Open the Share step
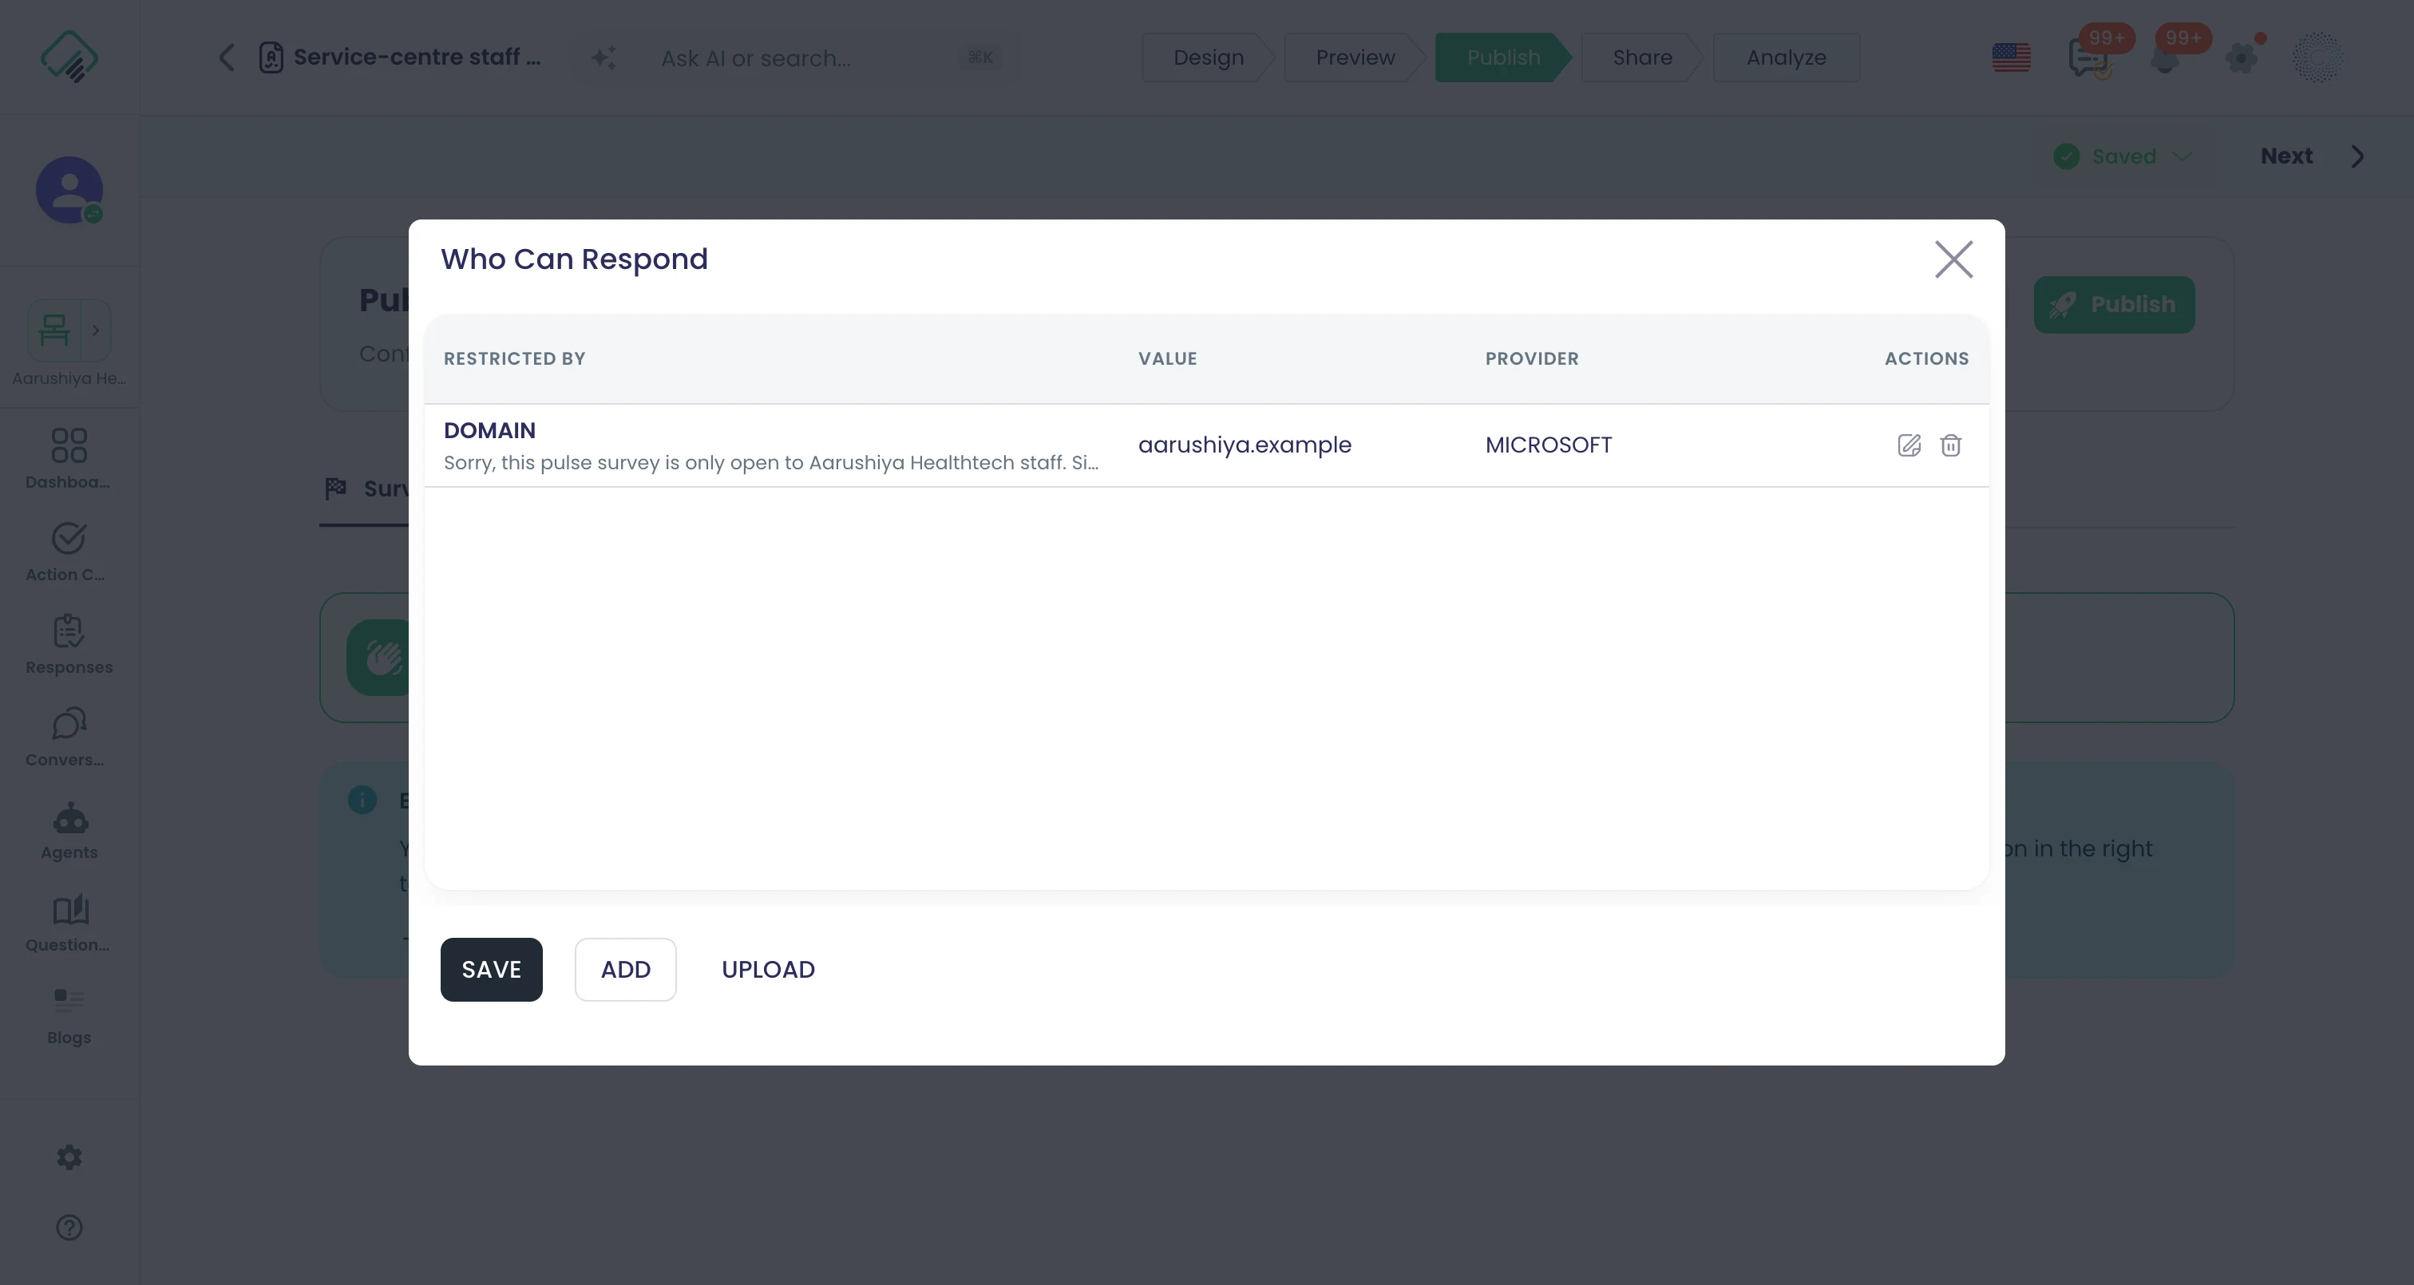Image resolution: width=2414 pixels, height=1285 pixels. (x=1642, y=57)
